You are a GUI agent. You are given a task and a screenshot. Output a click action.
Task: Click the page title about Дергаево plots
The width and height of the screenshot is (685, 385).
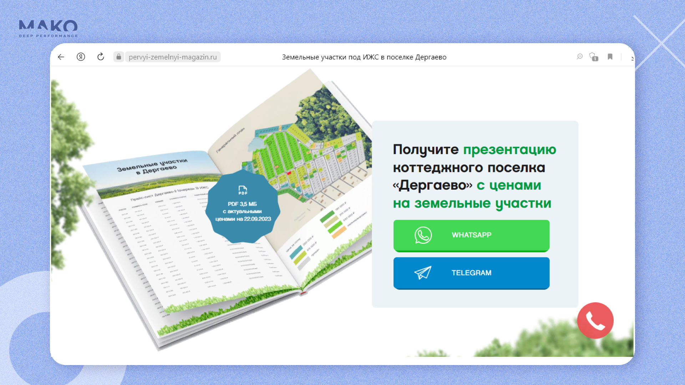point(364,57)
